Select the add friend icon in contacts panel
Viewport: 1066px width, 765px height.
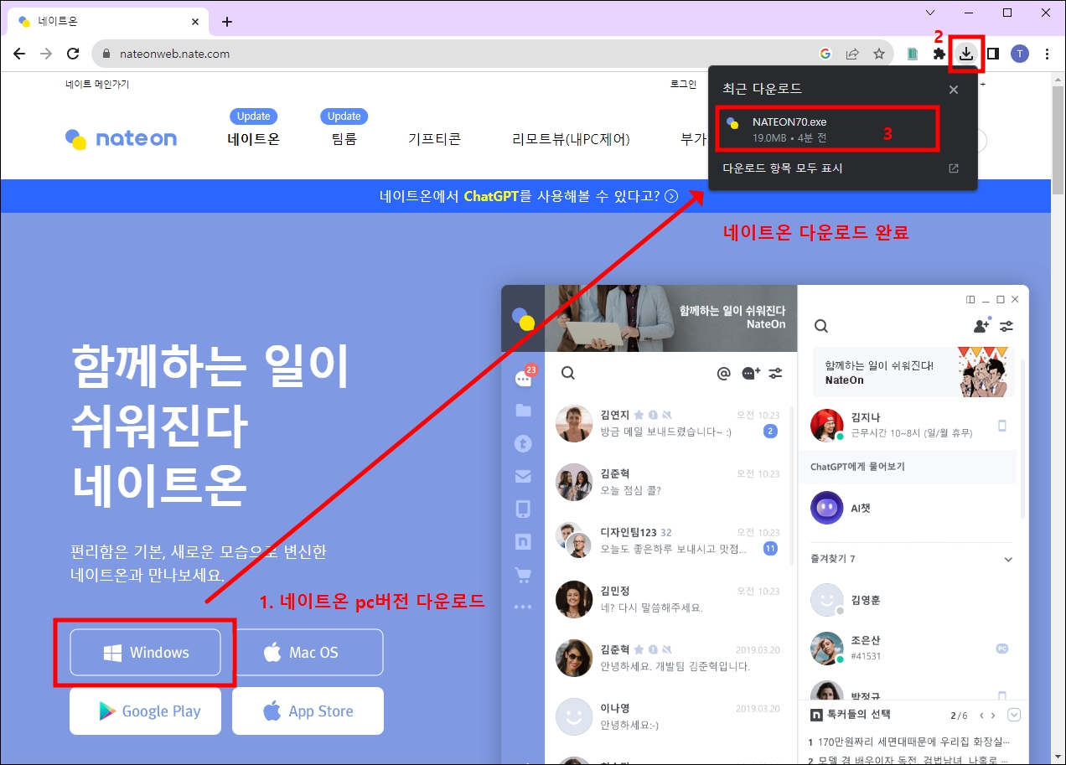(981, 326)
